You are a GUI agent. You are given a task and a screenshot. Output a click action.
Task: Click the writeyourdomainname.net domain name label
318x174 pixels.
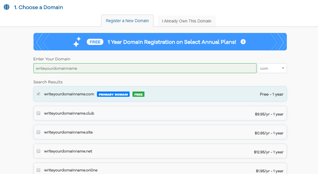pyautogui.click(x=68, y=151)
